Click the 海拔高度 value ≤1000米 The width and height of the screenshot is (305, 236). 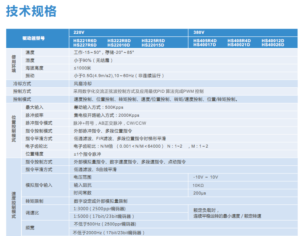82,68
